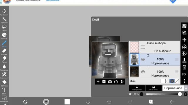This screenshot has height=105, width=188.
Task: Select layer 1 thumbnail
Action: pos(135,72)
